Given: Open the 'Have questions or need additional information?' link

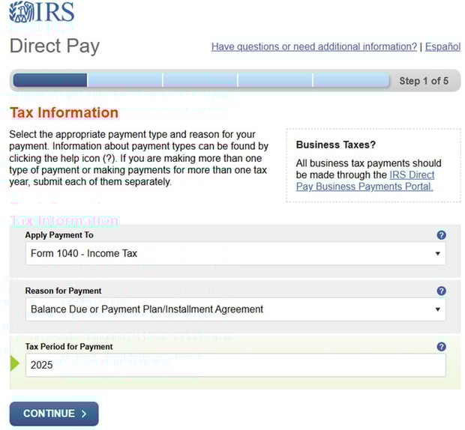Looking at the screenshot, I should coord(313,46).
